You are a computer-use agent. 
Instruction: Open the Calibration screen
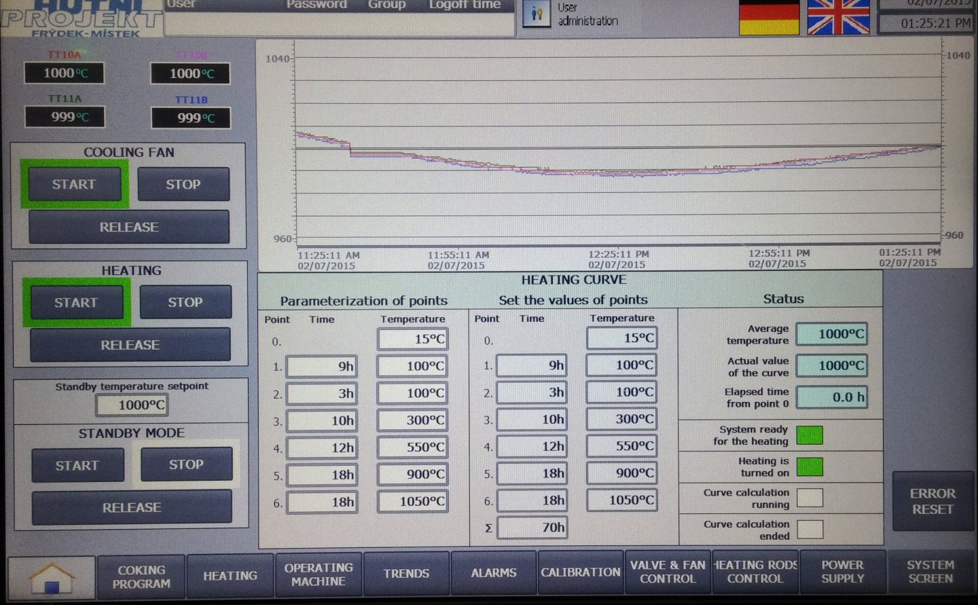coord(581,572)
